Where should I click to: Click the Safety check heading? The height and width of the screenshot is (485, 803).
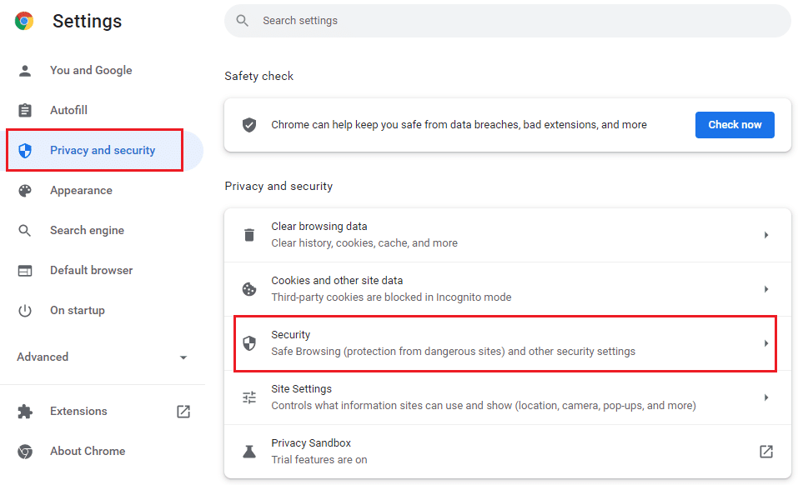(x=258, y=76)
